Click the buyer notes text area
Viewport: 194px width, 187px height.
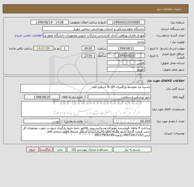[86, 133]
